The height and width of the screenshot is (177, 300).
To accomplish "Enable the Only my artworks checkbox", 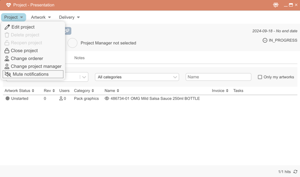I will pyautogui.click(x=260, y=77).
